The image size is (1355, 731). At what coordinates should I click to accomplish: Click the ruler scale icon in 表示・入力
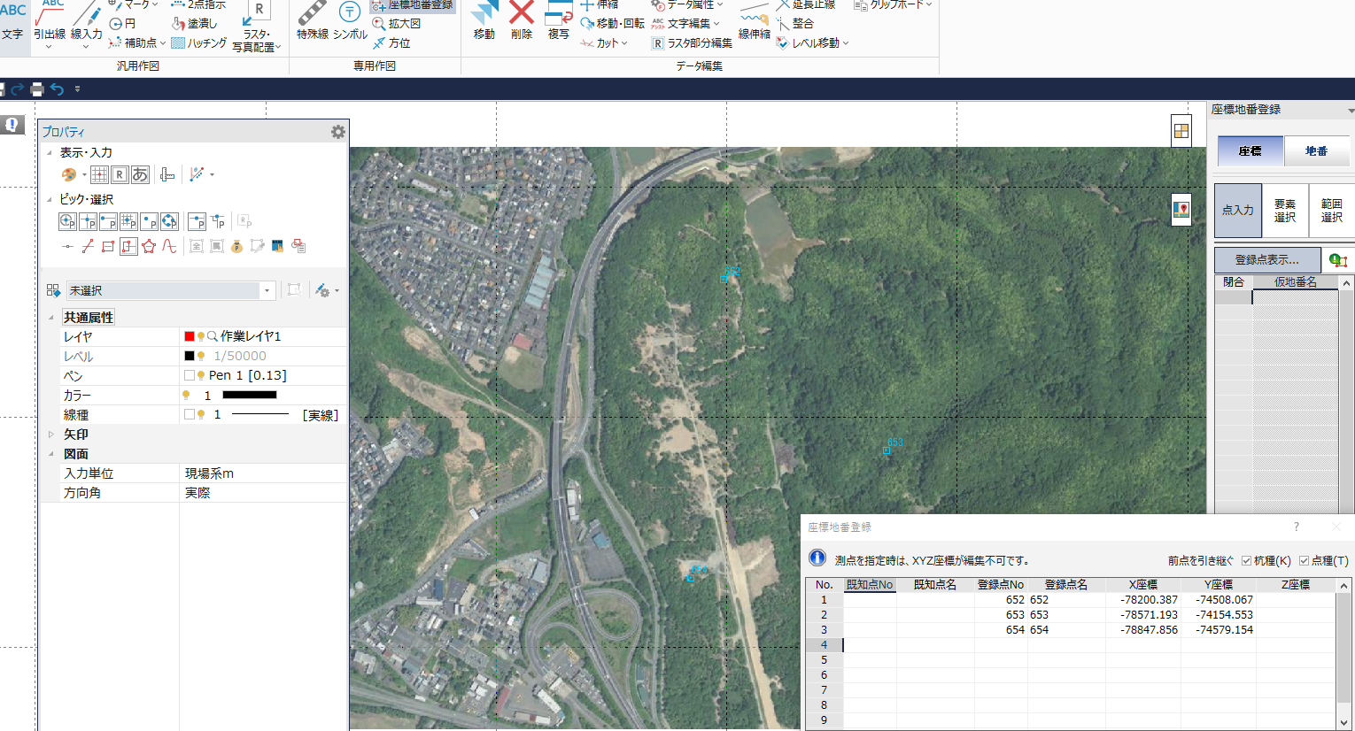click(x=167, y=174)
